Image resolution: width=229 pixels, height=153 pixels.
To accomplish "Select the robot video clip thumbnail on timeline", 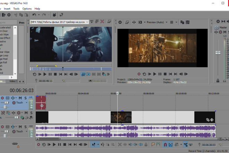I will pyautogui.click(x=121, y=117).
